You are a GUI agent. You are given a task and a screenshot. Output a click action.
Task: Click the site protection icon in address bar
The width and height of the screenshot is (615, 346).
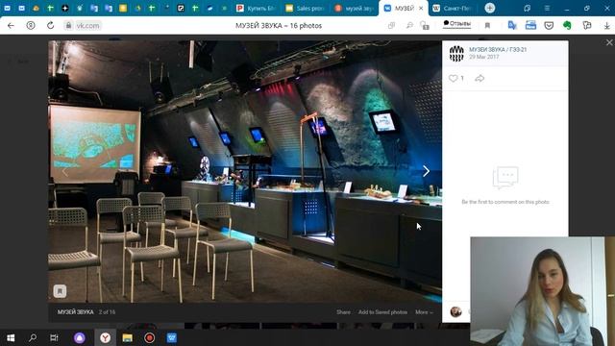coord(425,26)
